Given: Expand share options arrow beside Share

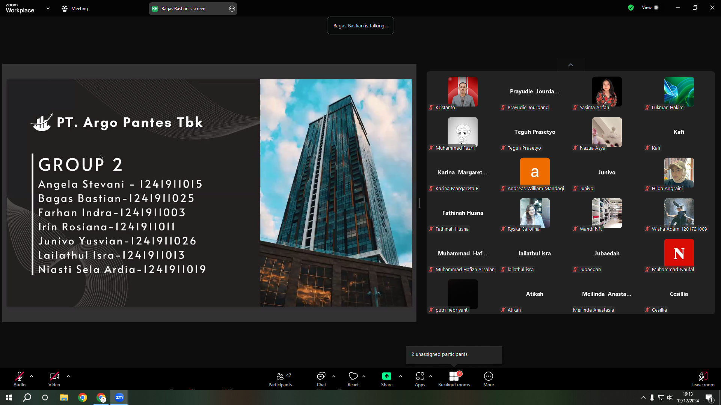Looking at the screenshot, I should click(x=401, y=376).
